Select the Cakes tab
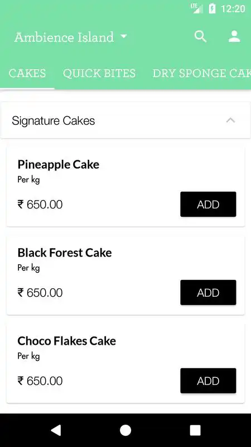Screen dimensions: 251x447 coord(27,73)
